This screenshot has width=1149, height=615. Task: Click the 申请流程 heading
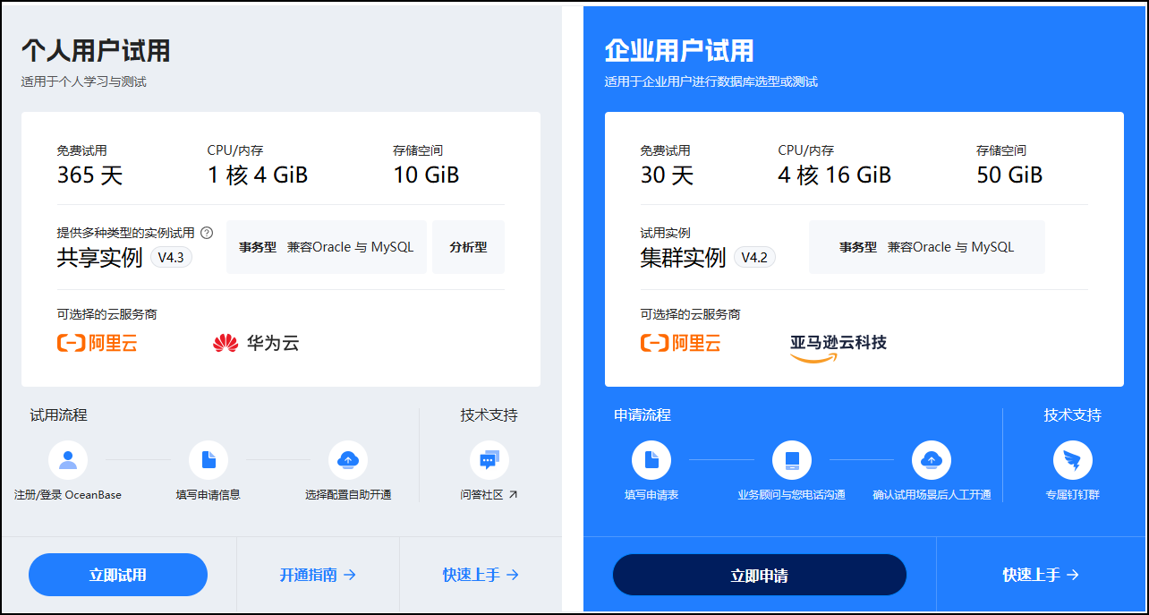[643, 415]
